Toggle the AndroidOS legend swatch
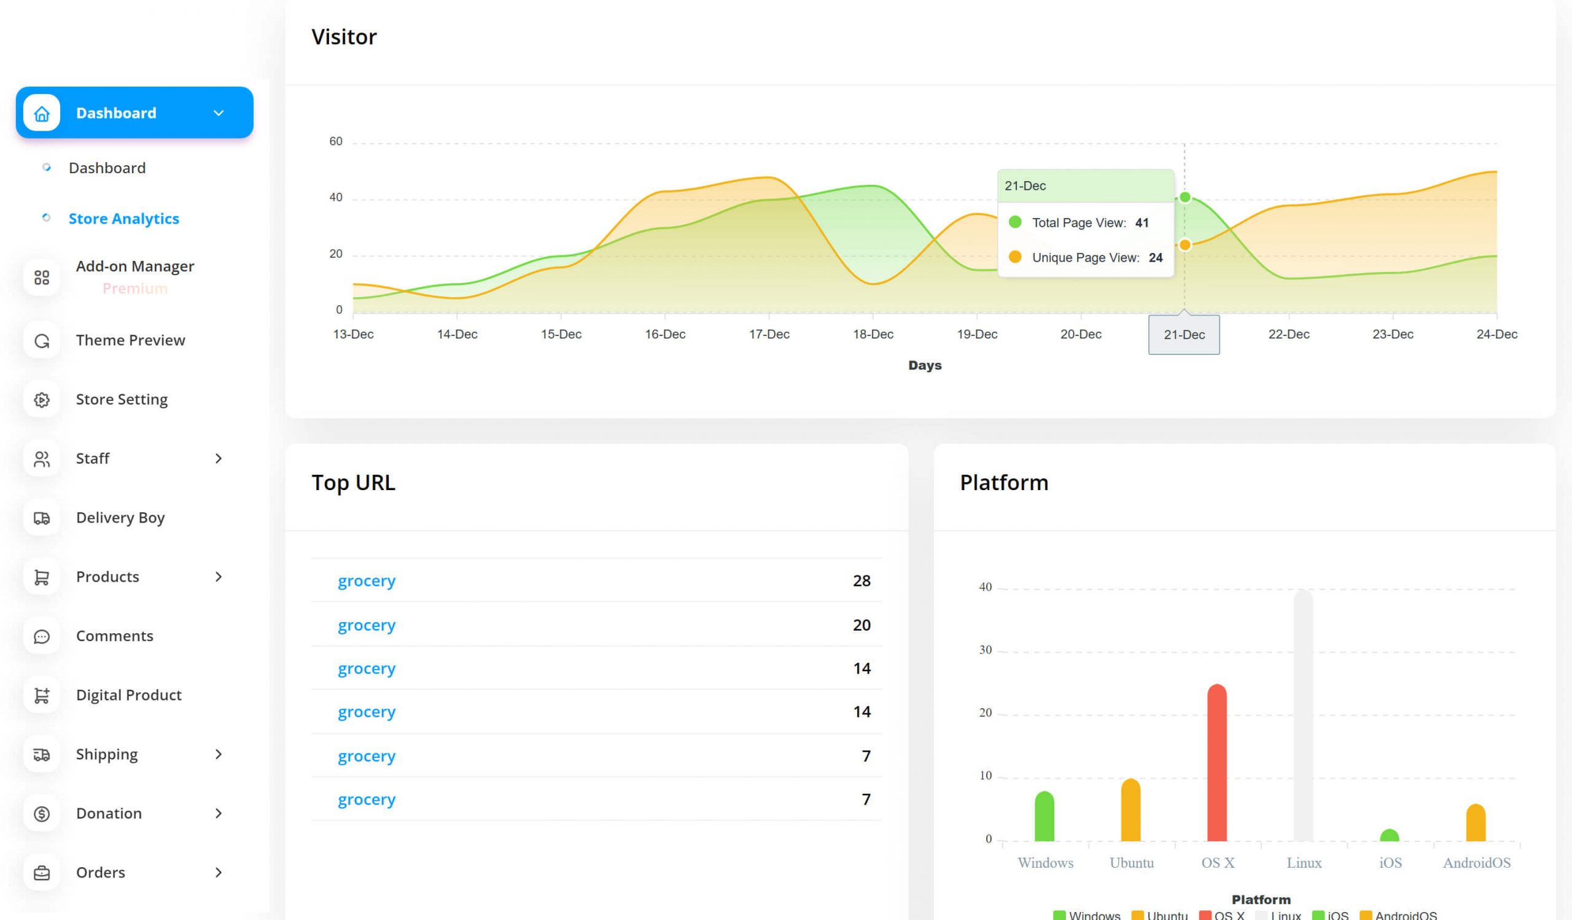Image resolution: width=1572 pixels, height=920 pixels. [1366, 916]
